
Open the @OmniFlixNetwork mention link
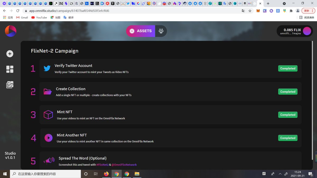[x=124, y=165]
